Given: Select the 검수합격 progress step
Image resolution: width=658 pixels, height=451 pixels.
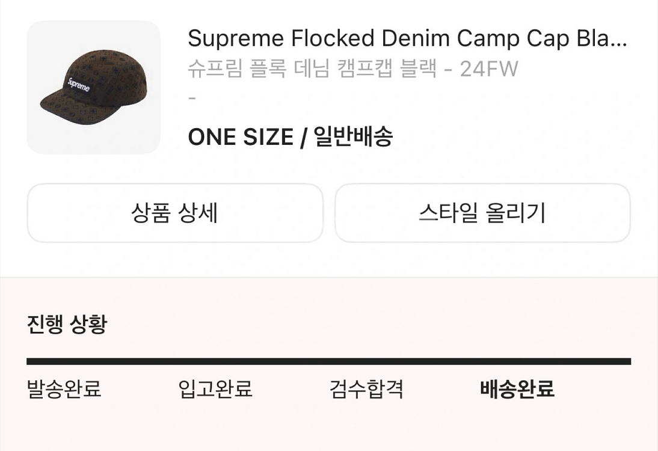Looking at the screenshot, I should tap(366, 389).
